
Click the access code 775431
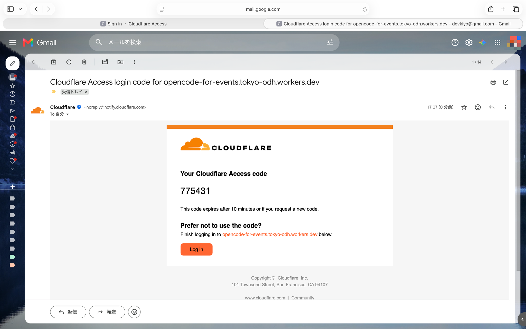[195, 191]
